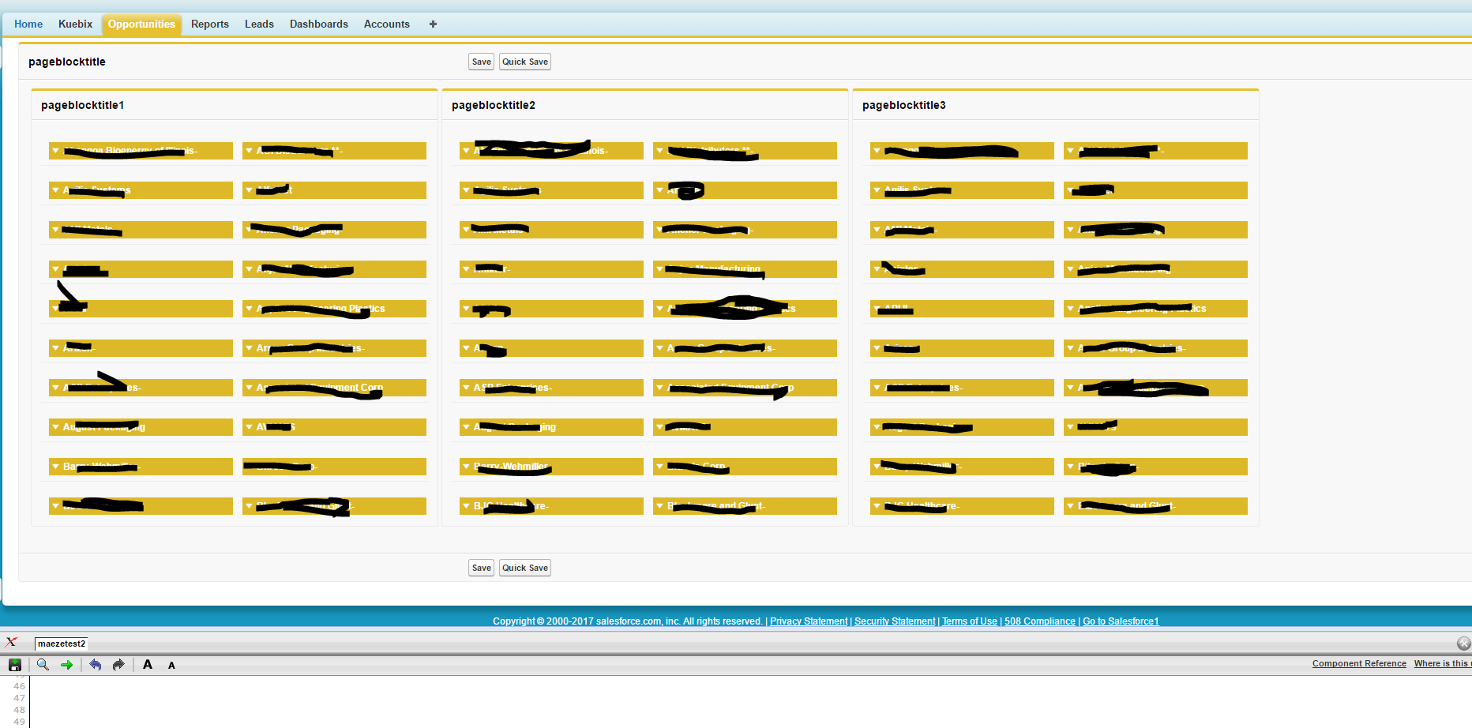Click the pageblocktitle2 block heading
Viewport: 1472px width, 728px height.
(494, 105)
